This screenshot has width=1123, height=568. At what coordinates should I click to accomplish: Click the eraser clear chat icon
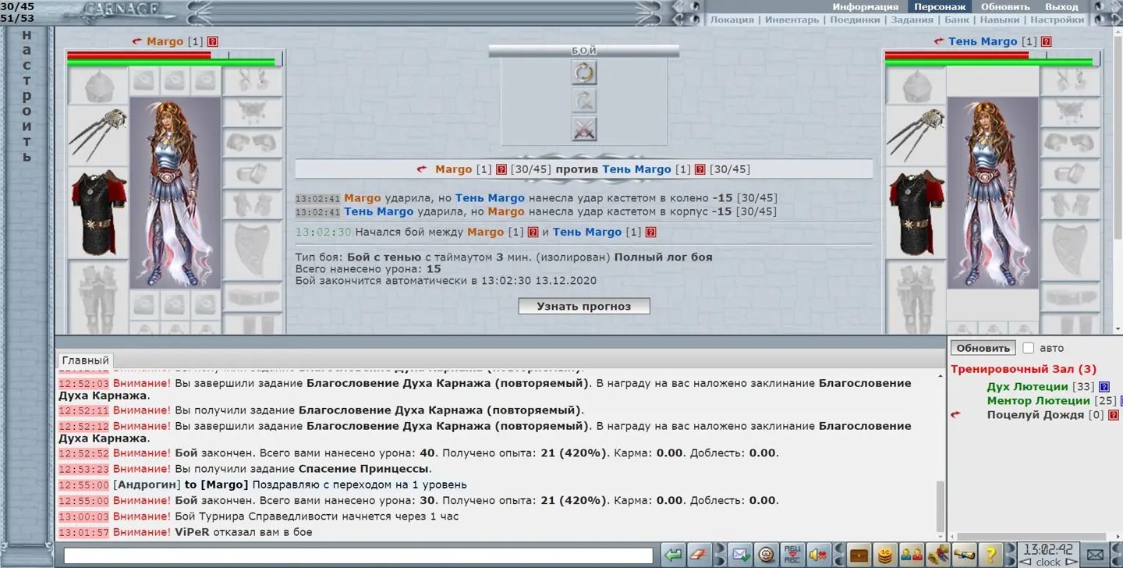tap(699, 555)
